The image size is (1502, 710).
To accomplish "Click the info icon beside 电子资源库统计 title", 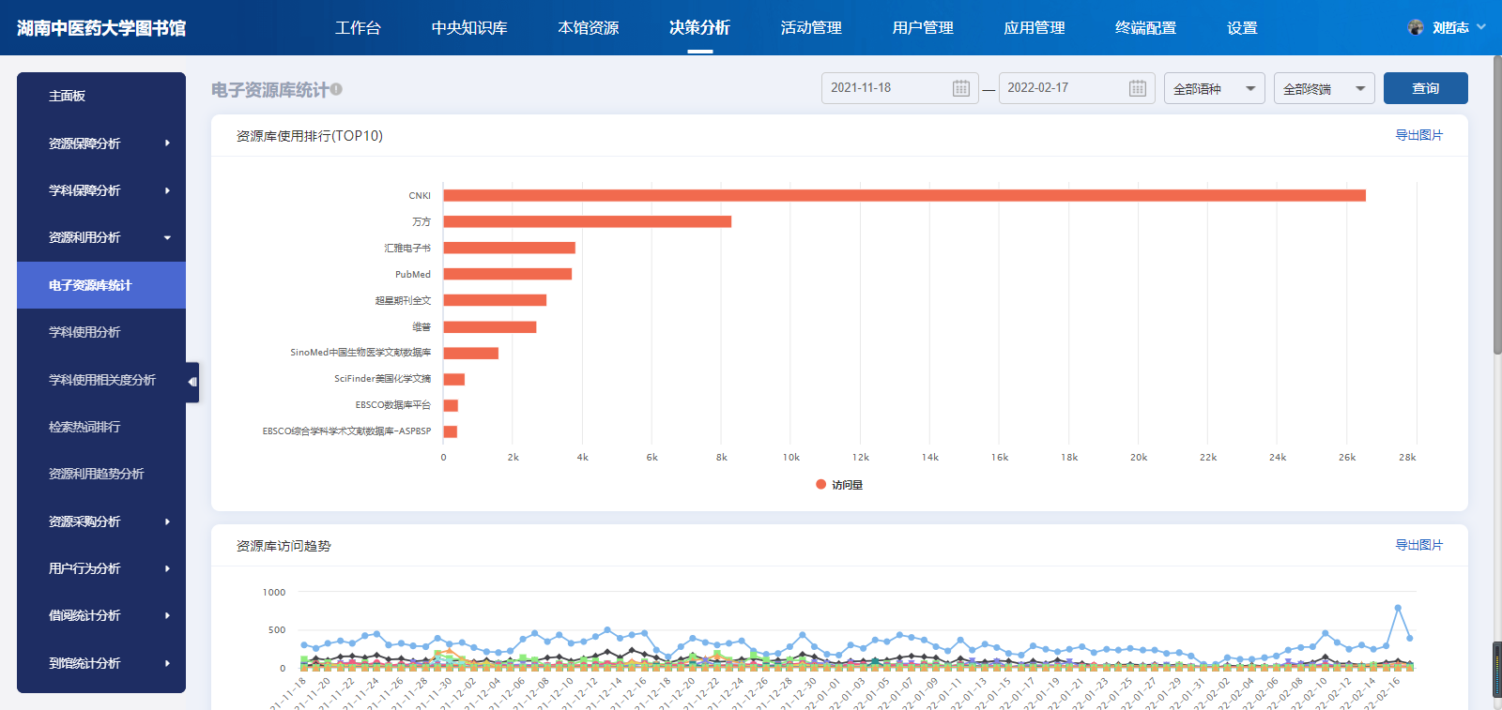I will pos(336,89).
